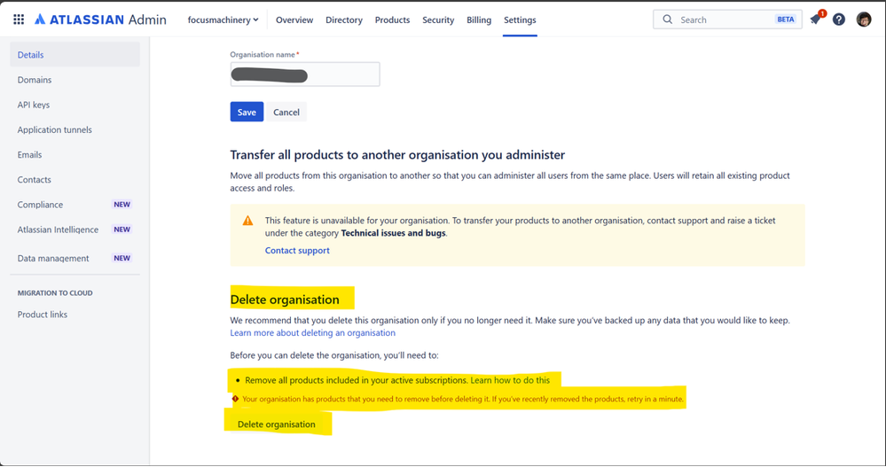Viewport: 886px width, 467px height.
Task: Click the NEW badge beside Atlassian Intelligence
Action: tap(122, 230)
